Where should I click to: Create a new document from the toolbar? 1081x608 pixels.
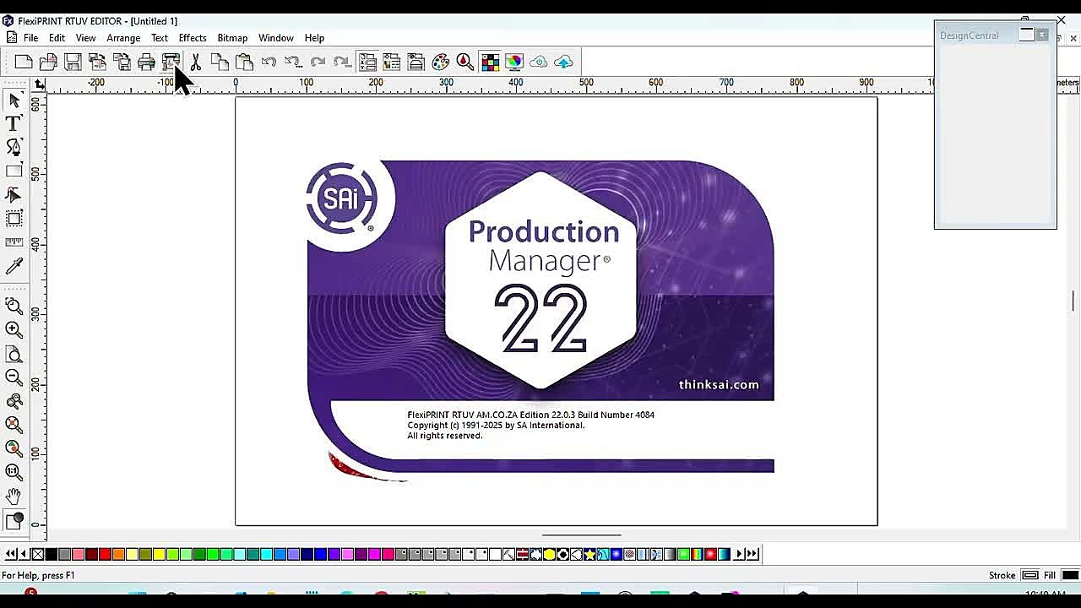(x=24, y=62)
